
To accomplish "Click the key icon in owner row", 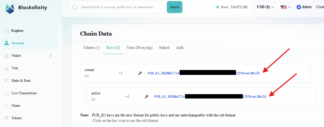I will pos(140,73).
